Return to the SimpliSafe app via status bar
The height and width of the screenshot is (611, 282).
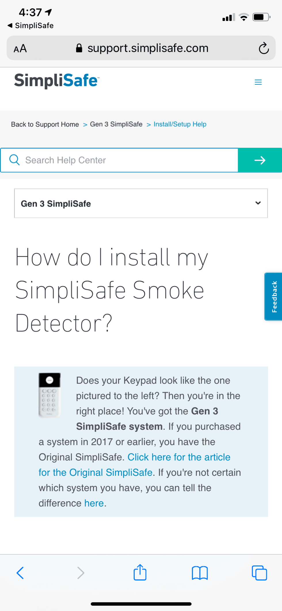[31, 25]
